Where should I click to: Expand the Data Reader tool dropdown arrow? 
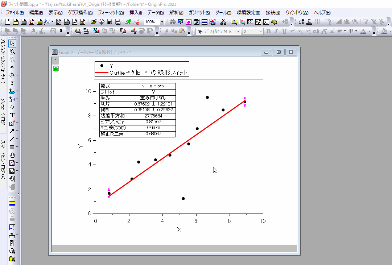(x=17, y=75)
